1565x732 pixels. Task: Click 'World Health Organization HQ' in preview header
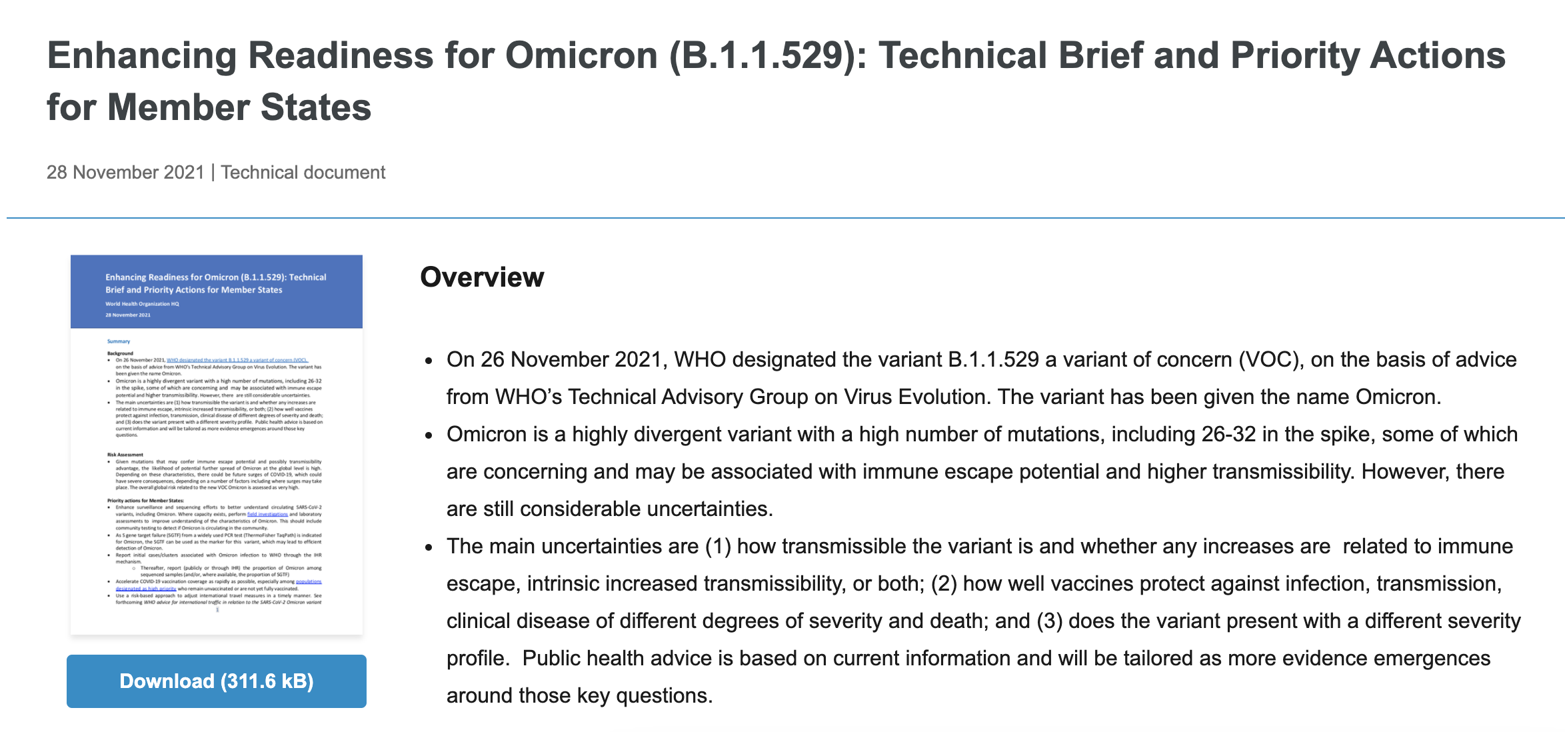(142, 304)
